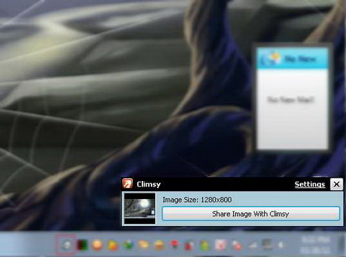Click the red-outlined grey tray icon
Image resolution: width=346 pixels, height=257 pixels.
[66, 245]
